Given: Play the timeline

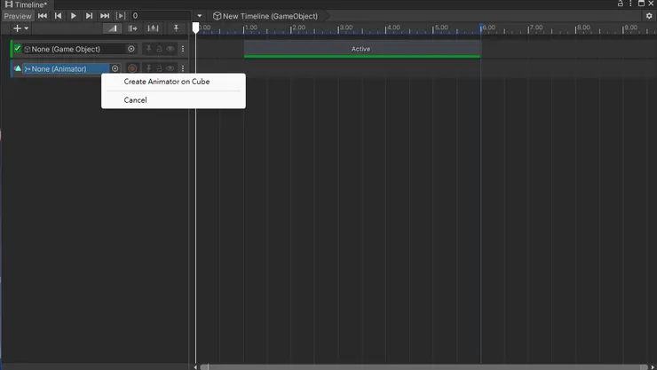Looking at the screenshot, I should coord(74,16).
